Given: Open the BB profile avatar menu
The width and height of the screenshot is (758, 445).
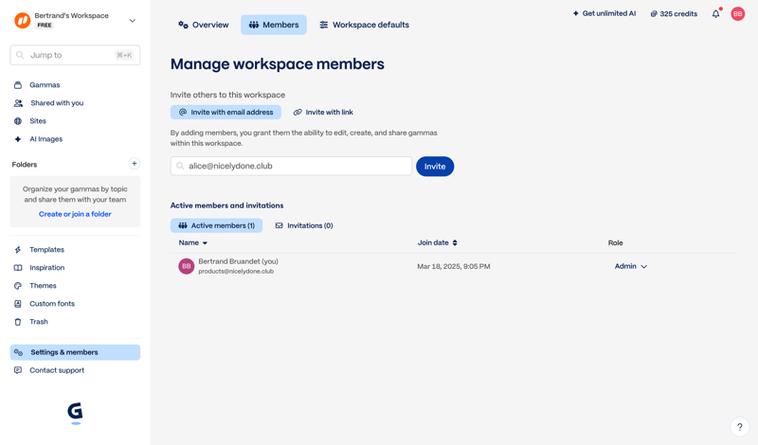Looking at the screenshot, I should click(738, 14).
